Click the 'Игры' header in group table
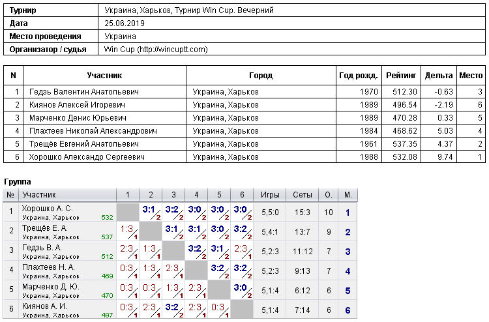This screenshot has width=489, height=322. point(270,195)
